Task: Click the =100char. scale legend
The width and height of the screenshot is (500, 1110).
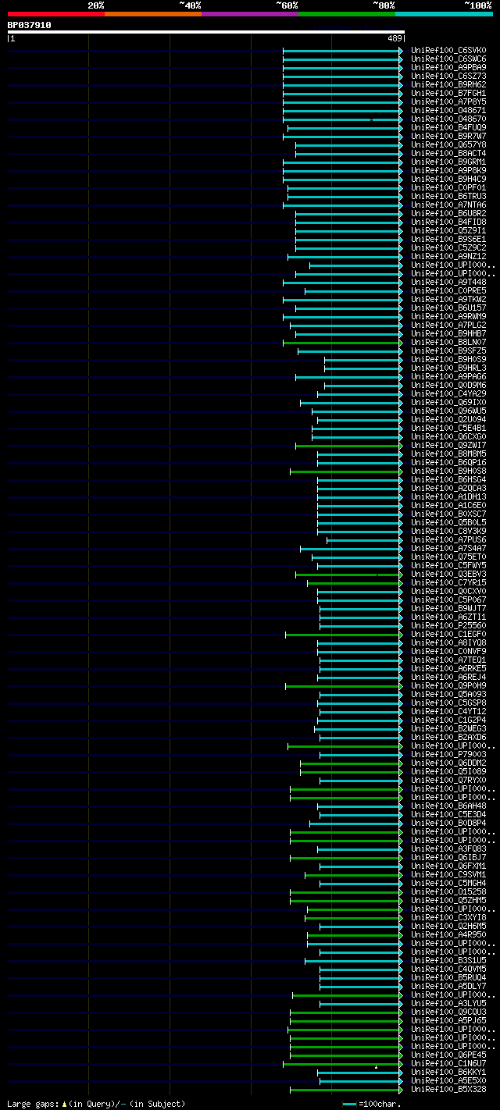Action: pyautogui.click(x=372, y=1104)
